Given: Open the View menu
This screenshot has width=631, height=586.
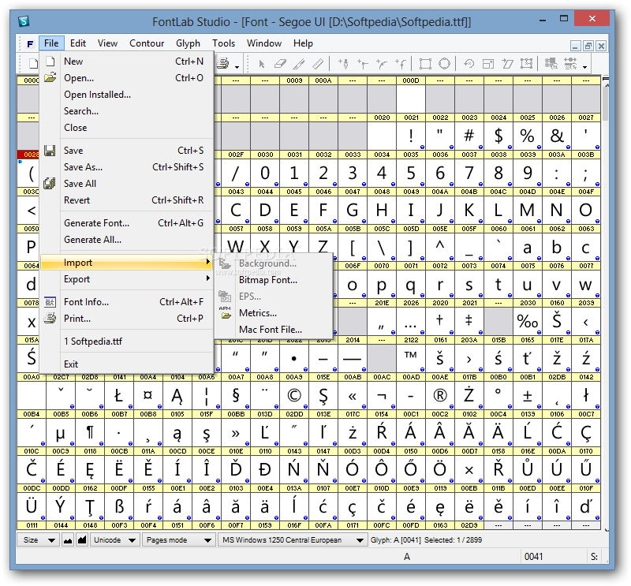Looking at the screenshot, I should click(107, 43).
